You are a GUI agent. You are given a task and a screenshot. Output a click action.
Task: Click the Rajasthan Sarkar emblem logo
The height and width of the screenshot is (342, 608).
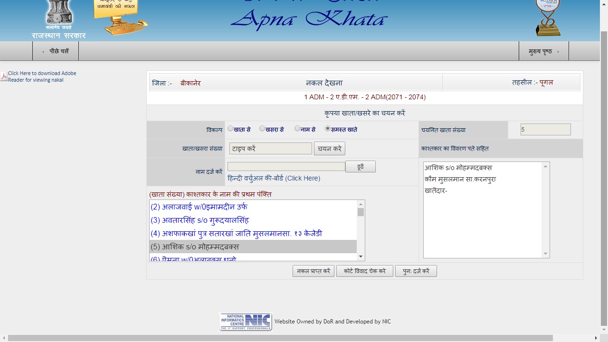point(58,14)
